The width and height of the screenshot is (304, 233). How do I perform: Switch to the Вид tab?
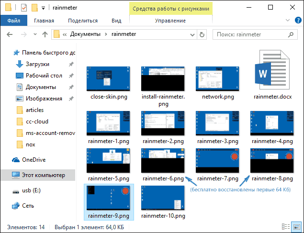(x=116, y=21)
